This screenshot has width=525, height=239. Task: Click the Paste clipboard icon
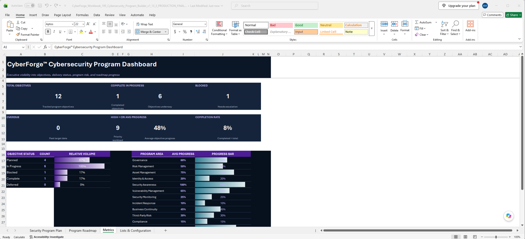[x=10, y=24]
